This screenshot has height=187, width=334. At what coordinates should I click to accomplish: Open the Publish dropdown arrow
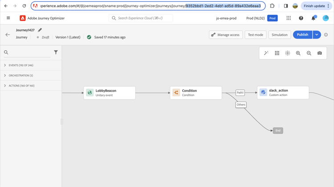tap(317, 35)
